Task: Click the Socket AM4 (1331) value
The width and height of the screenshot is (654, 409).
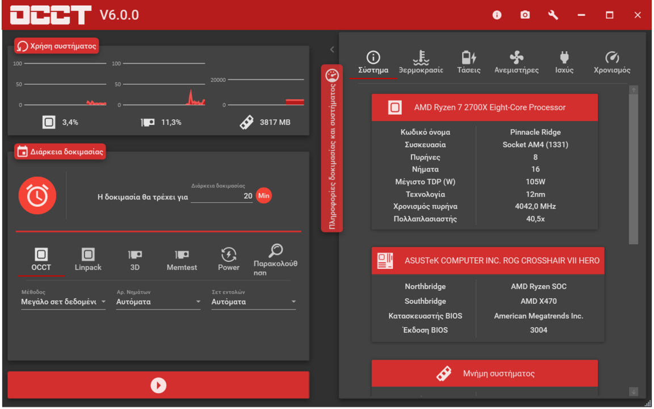Action: pos(535,145)
